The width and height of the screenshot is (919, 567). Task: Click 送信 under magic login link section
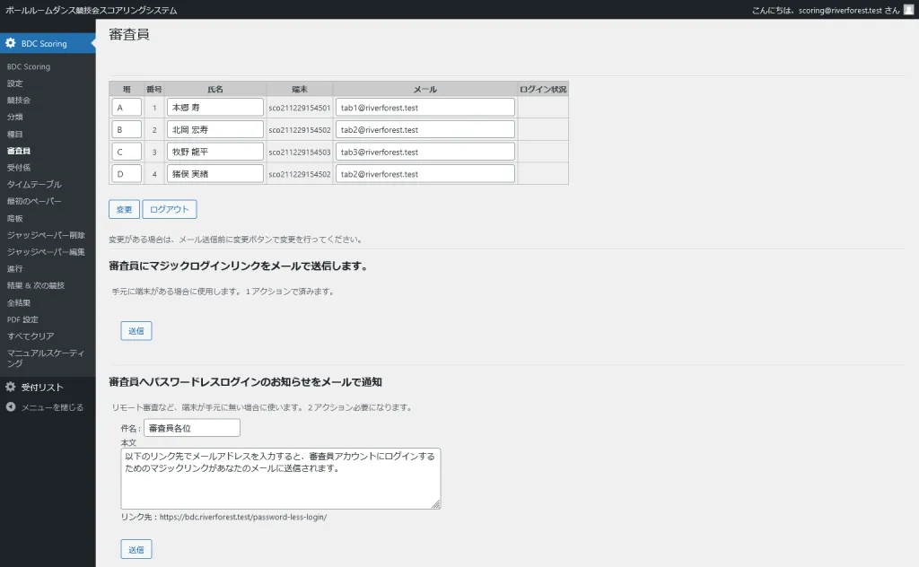pos(136,331)
